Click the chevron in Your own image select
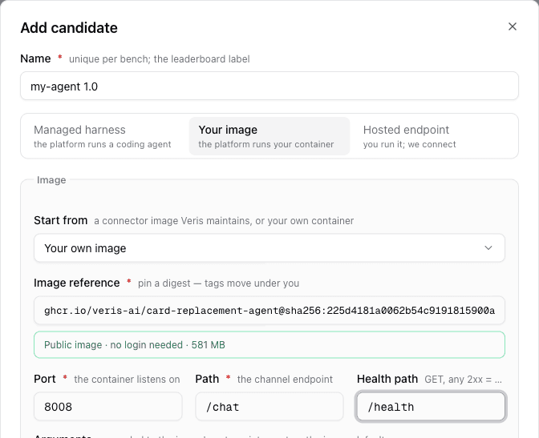 tap(488, 248)
